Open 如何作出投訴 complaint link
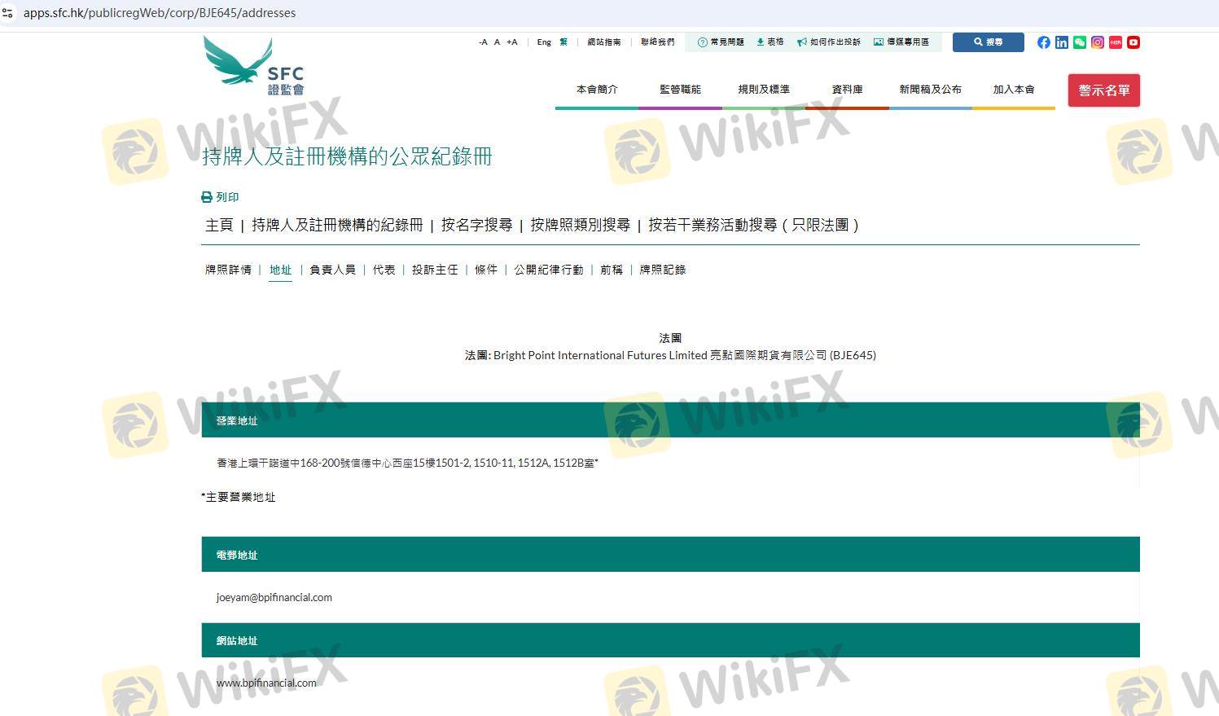The width and height of the screenshot is (1219, 716). (829, 42)
